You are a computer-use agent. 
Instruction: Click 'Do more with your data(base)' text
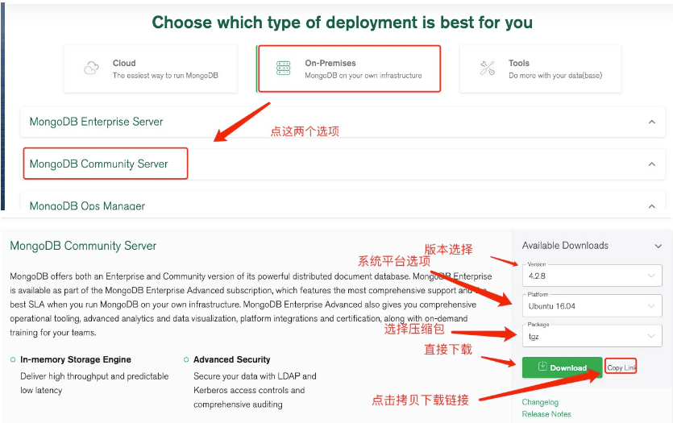[555, 76]
